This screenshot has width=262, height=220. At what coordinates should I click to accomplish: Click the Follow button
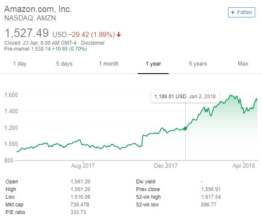pyautogui.click(x=241, y=12)
